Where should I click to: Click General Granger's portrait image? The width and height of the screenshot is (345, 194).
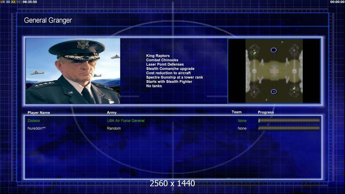click(x=73, y=71)
